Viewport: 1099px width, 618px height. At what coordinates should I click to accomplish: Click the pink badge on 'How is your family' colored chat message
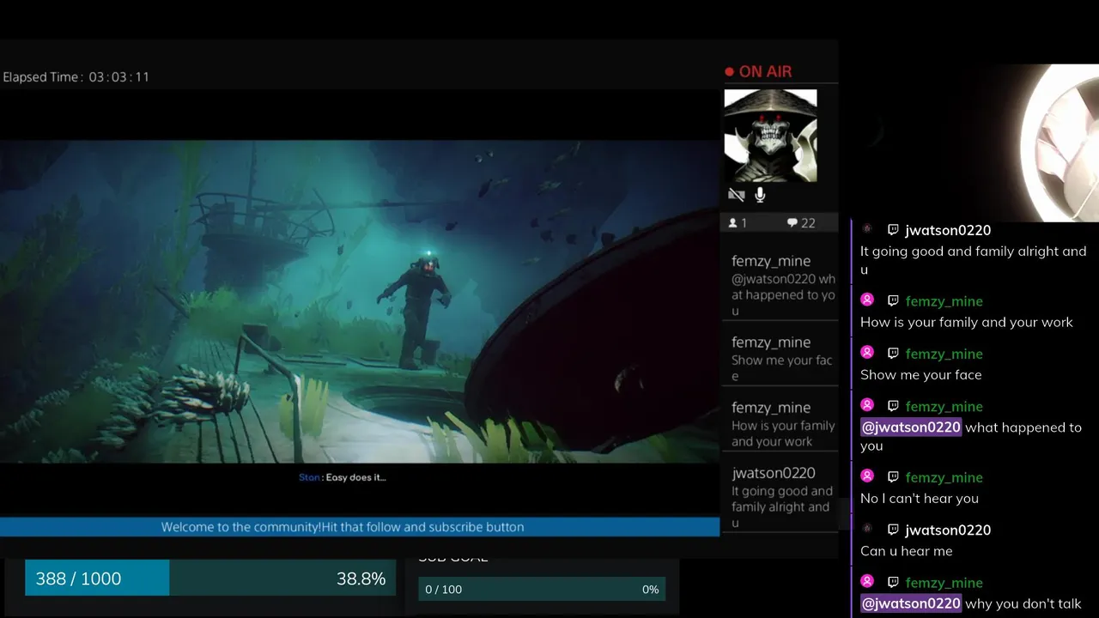[867, 300]
